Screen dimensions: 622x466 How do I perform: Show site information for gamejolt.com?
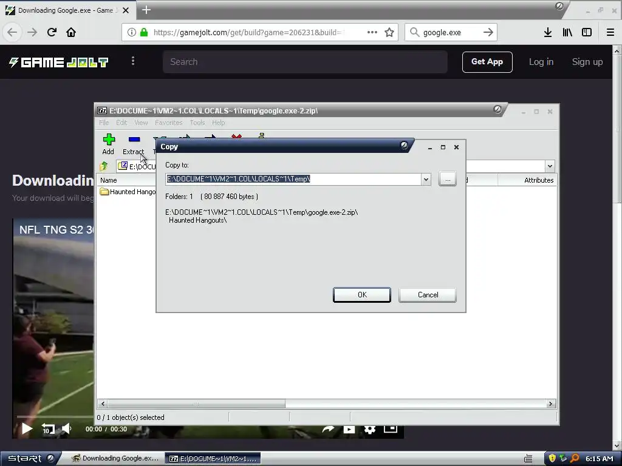[x=132, y=32]
